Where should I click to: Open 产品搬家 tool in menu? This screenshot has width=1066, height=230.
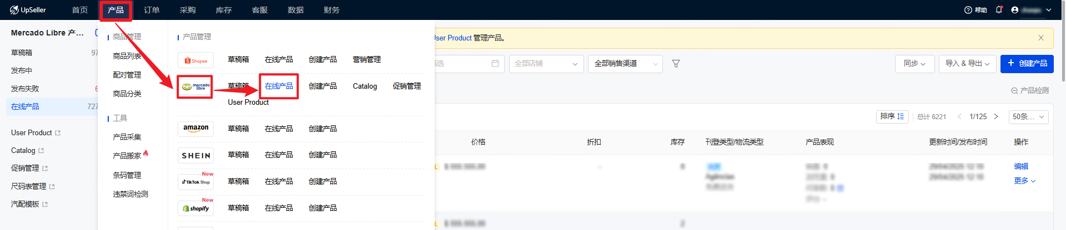click(x=127, y=156)
